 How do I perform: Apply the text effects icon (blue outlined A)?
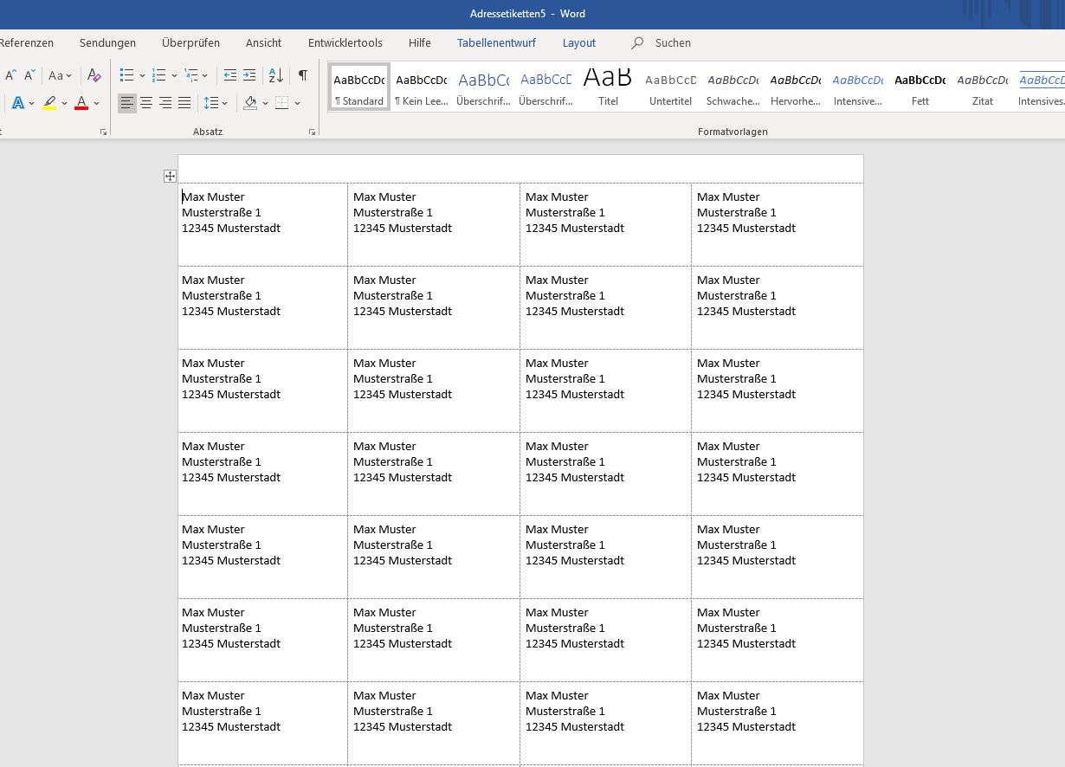17,103
